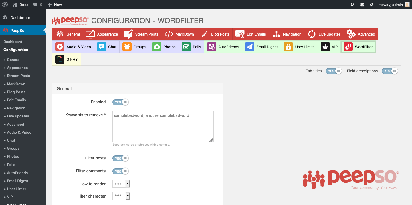Go to » User Limits in sidebar
The image size is (412, 205).
15,189
